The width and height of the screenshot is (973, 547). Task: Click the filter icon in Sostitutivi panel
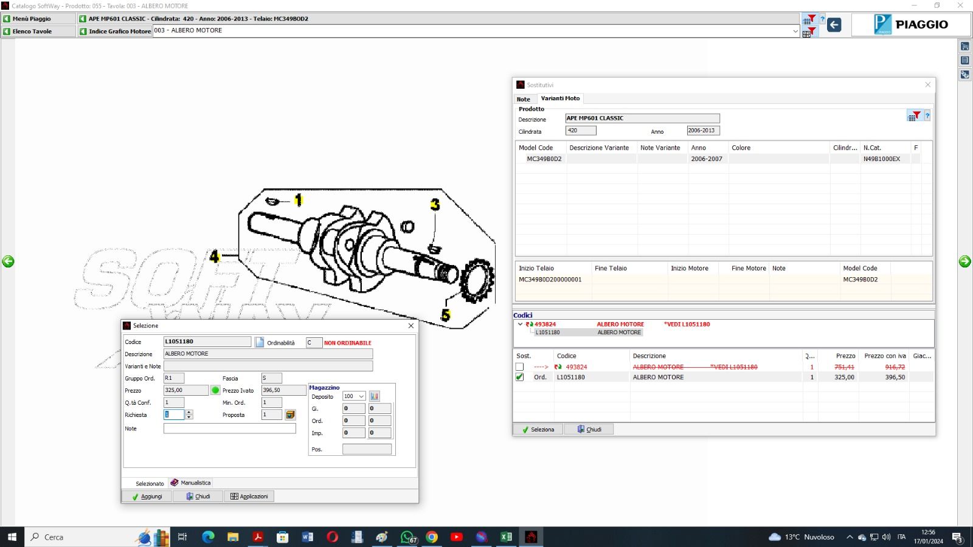(913, 115)
